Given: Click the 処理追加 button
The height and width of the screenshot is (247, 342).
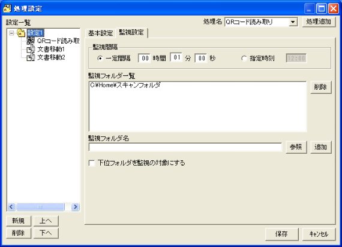Looking at the screenshot, I should [319, 22].
